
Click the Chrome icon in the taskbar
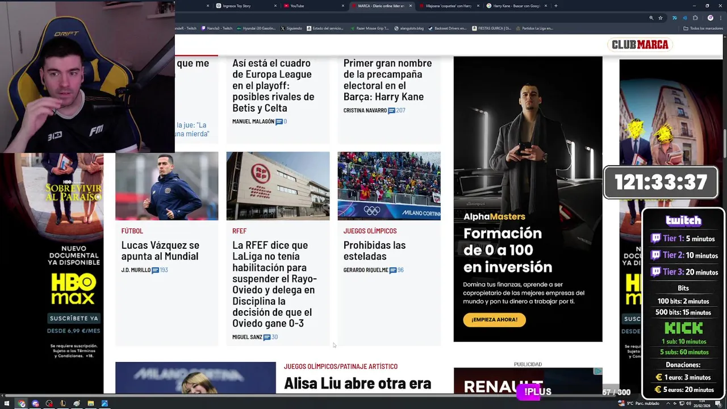click(x=22, y=403)
